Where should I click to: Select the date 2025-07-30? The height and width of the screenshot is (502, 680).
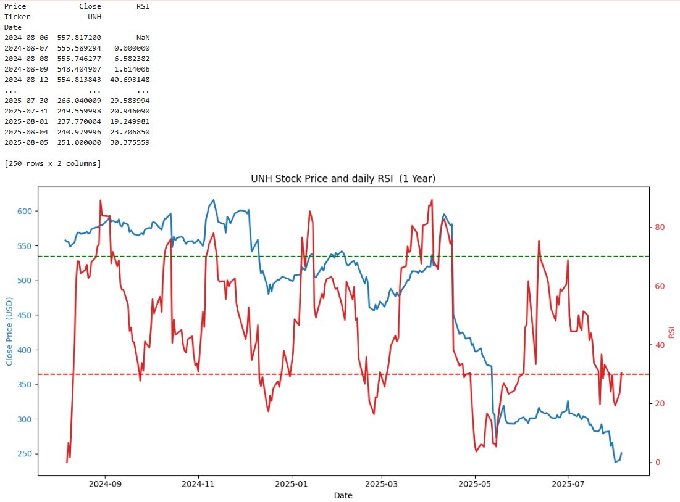(27, 101)
